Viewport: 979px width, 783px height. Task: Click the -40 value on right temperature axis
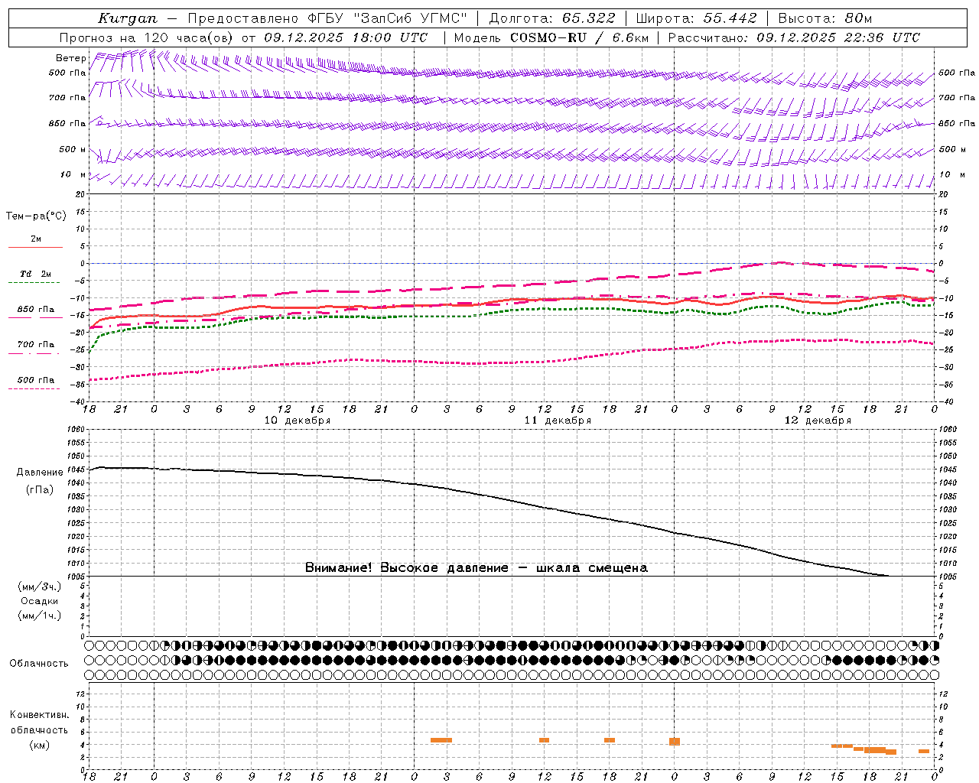pos(946,401)
